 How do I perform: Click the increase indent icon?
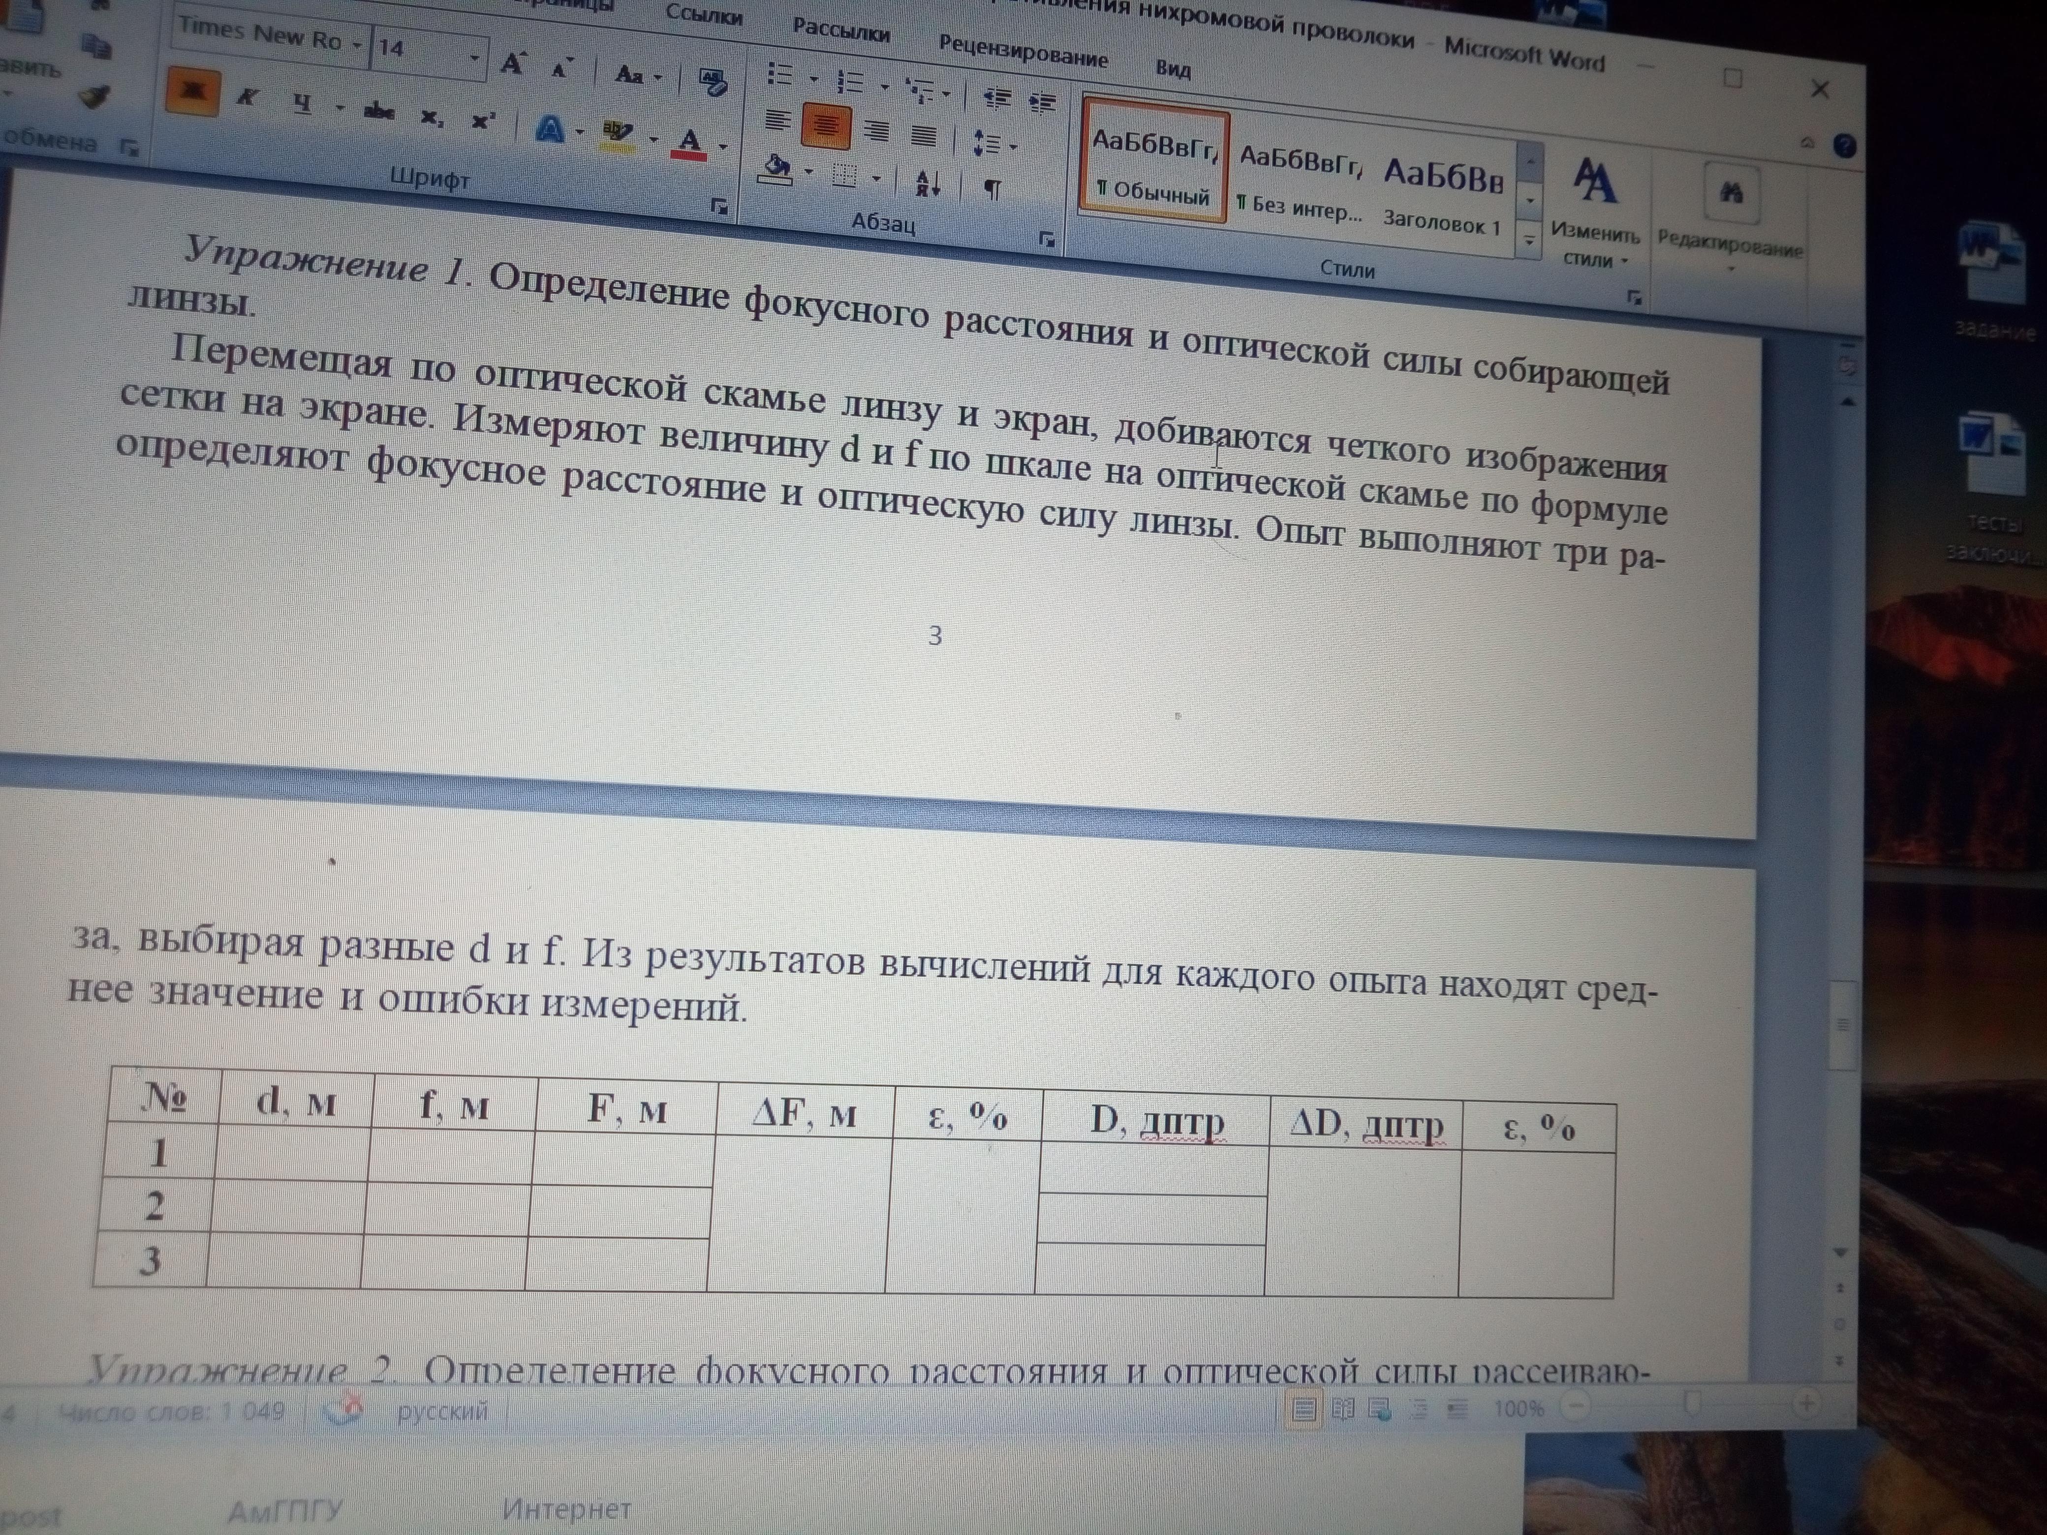1042,103
